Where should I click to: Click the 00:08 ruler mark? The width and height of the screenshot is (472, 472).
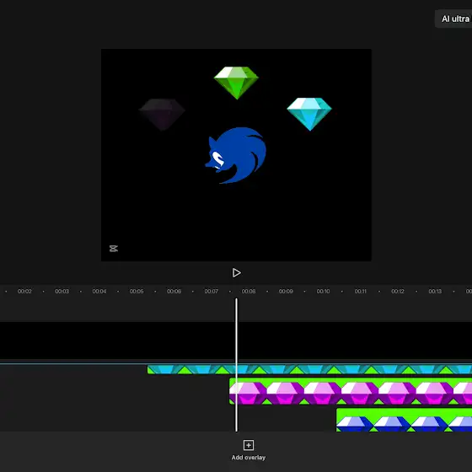(249, 291)
